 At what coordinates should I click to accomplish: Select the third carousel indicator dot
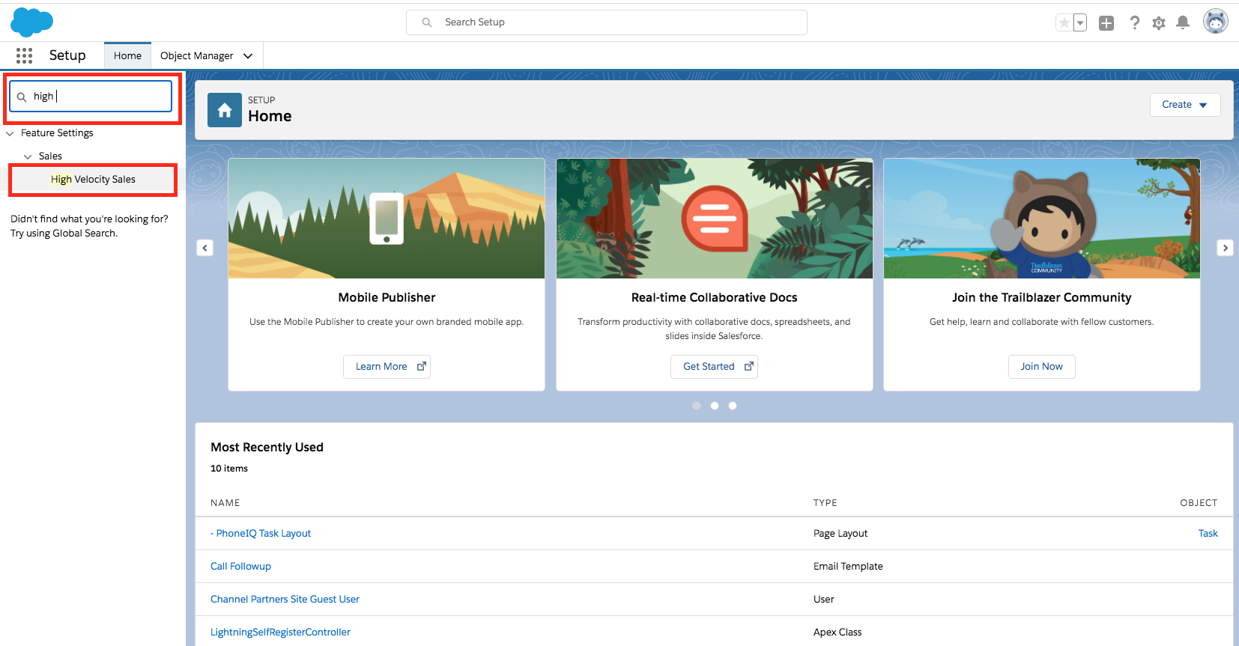(733, 406)
